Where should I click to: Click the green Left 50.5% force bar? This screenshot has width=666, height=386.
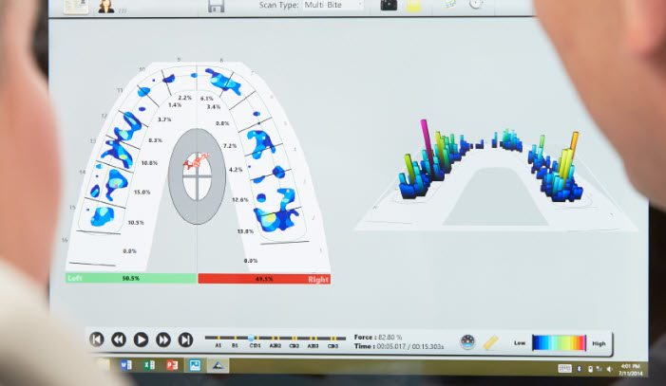[x=131, y=278]
